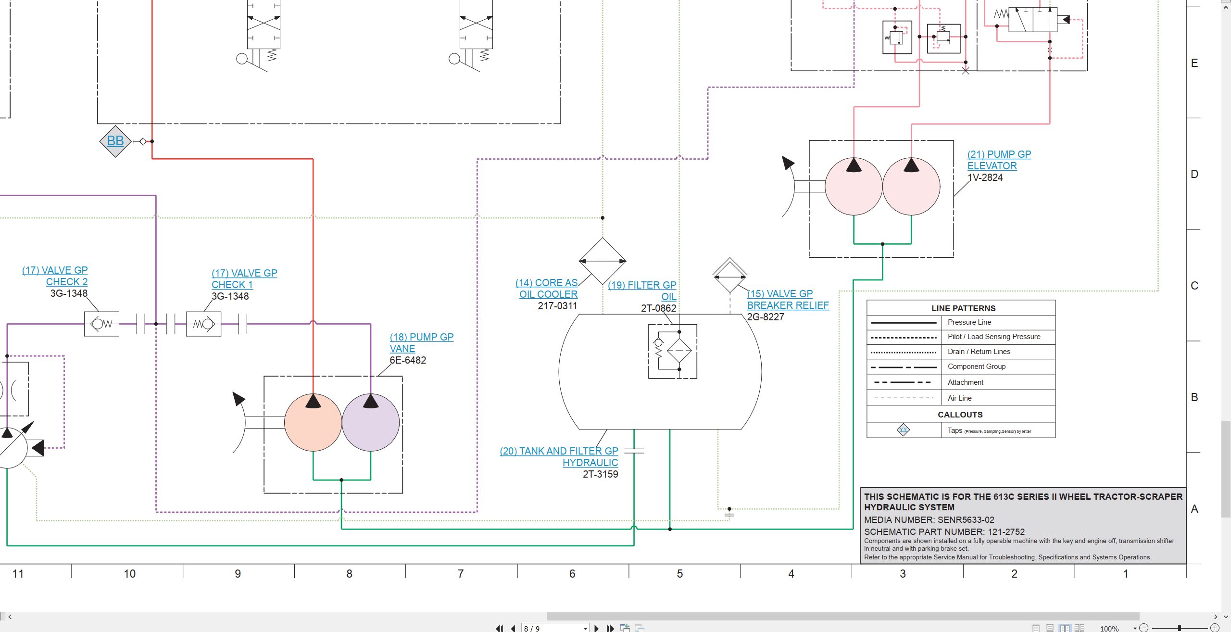Jump to the last page
Screen dimensions: 1231x632
click(611, 629)
